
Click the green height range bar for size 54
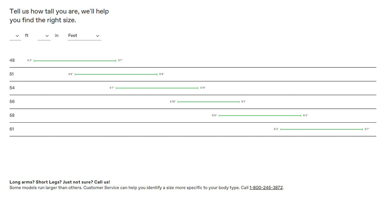(157, 88)
